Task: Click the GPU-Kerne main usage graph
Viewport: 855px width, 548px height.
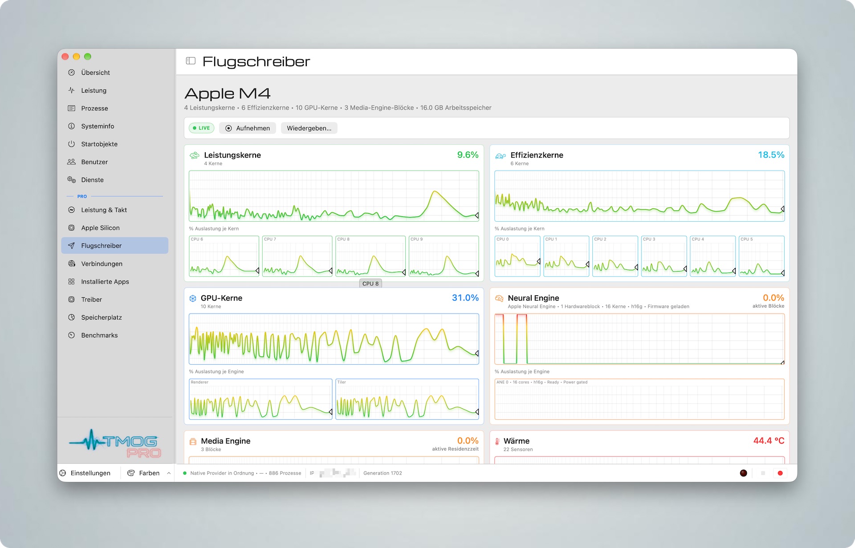Action: coord(334,339)
